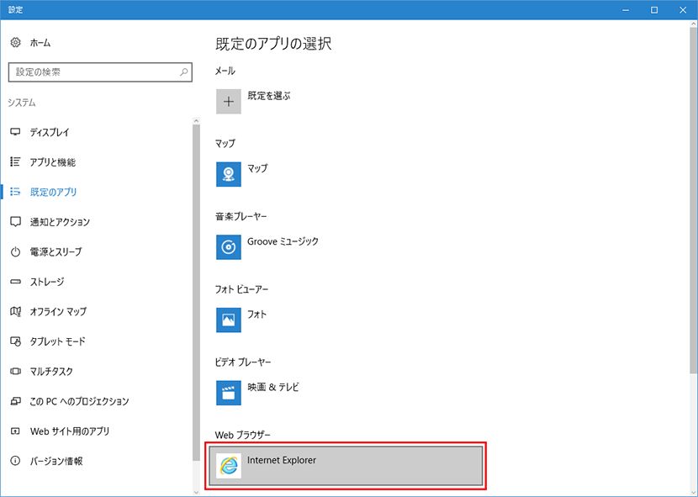
Task: Click the システム category label
Action: click(x=21, y=103)
